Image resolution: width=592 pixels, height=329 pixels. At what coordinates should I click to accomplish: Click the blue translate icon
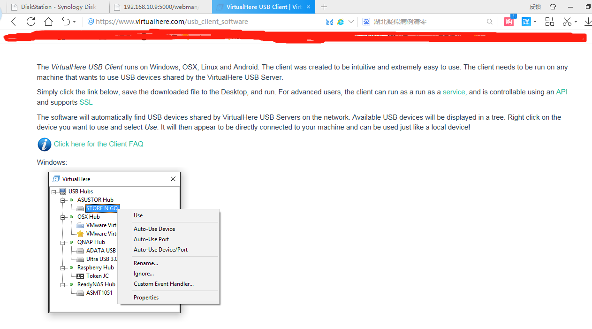[526, 22]
